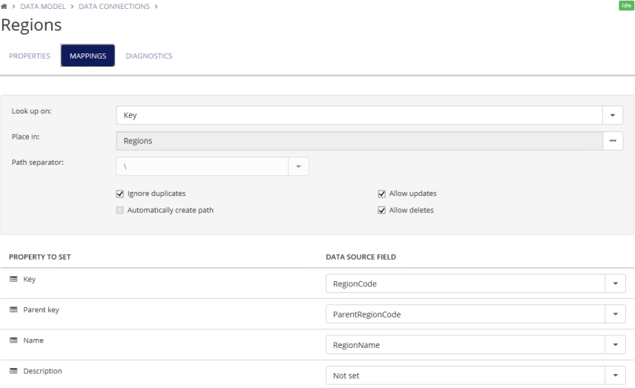Screen dimensions: 635x388
Task: Switch to the Properties tab
Action: (30, 56)
